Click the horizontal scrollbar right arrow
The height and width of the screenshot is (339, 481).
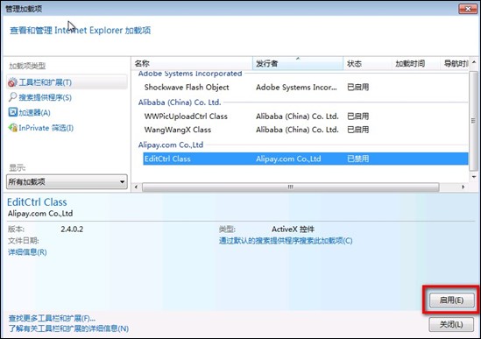point(463,187)
